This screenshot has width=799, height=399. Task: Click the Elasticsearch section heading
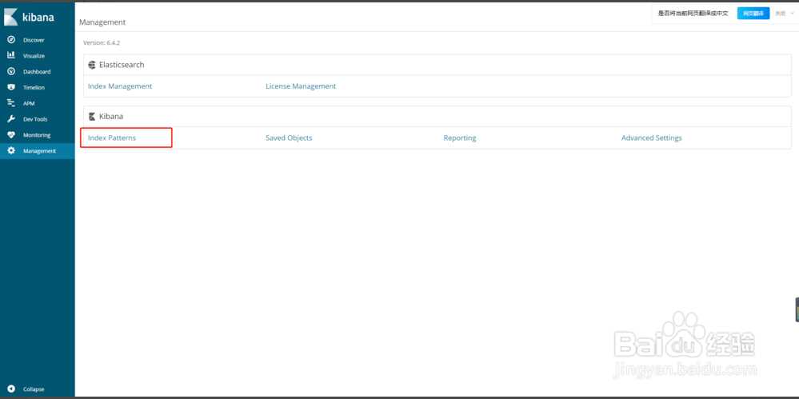[122, 65]
